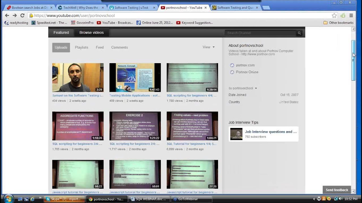This screenshot has height=203, width=362.
Task: Open the Online June 25, 2012 bookmark
Action: (155, 23)
